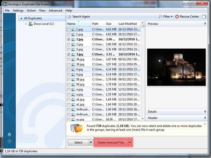Click status bar text 1,18 GB in 738 duplicates
The image size is (211, 158).
(21, 151)
